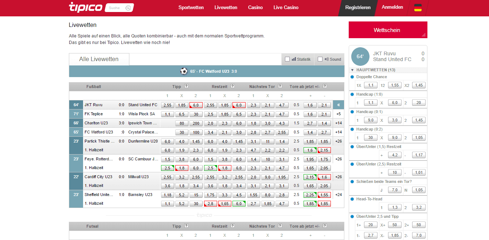Click the Millwall U23 team name
Image resolution: width=489 pixels, height=240 pixels.
click(138, 177)
